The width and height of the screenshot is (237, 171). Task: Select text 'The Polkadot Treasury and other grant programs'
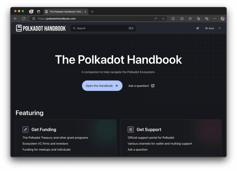point(55,138)
